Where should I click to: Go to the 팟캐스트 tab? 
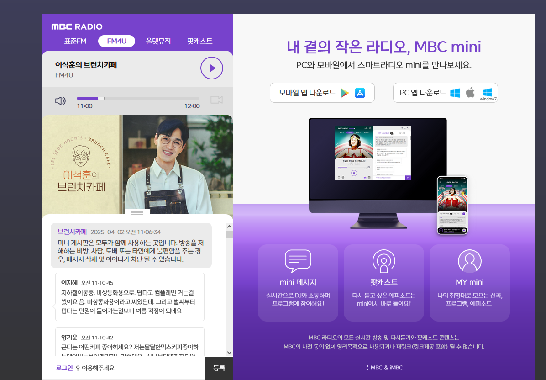click(x=200, y=41)
